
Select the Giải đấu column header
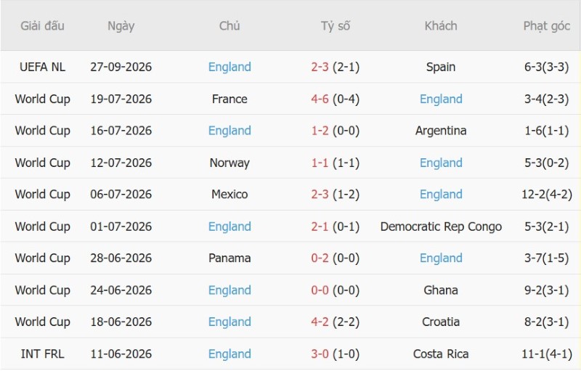pyautogui.click(x=42, y=26)
